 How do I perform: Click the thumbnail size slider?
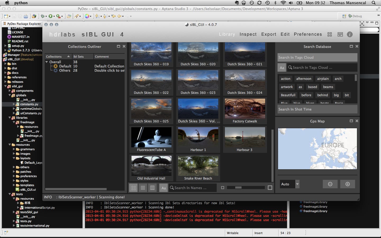246,188
